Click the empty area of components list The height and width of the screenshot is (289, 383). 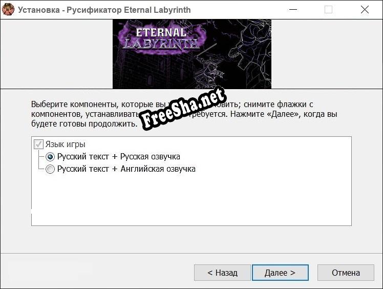click(192, 199)
